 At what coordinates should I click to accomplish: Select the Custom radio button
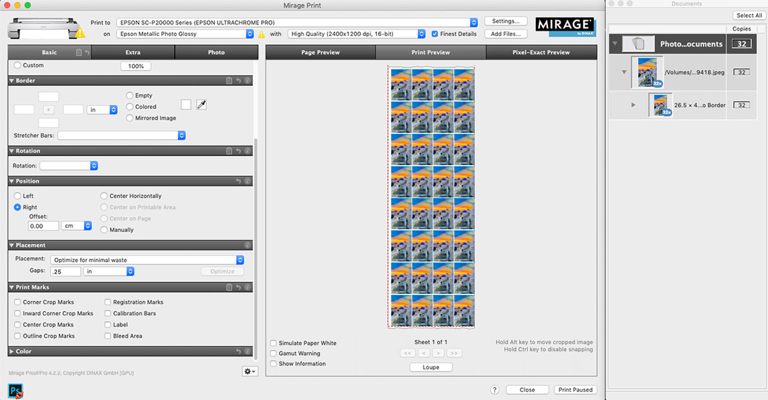17,65
